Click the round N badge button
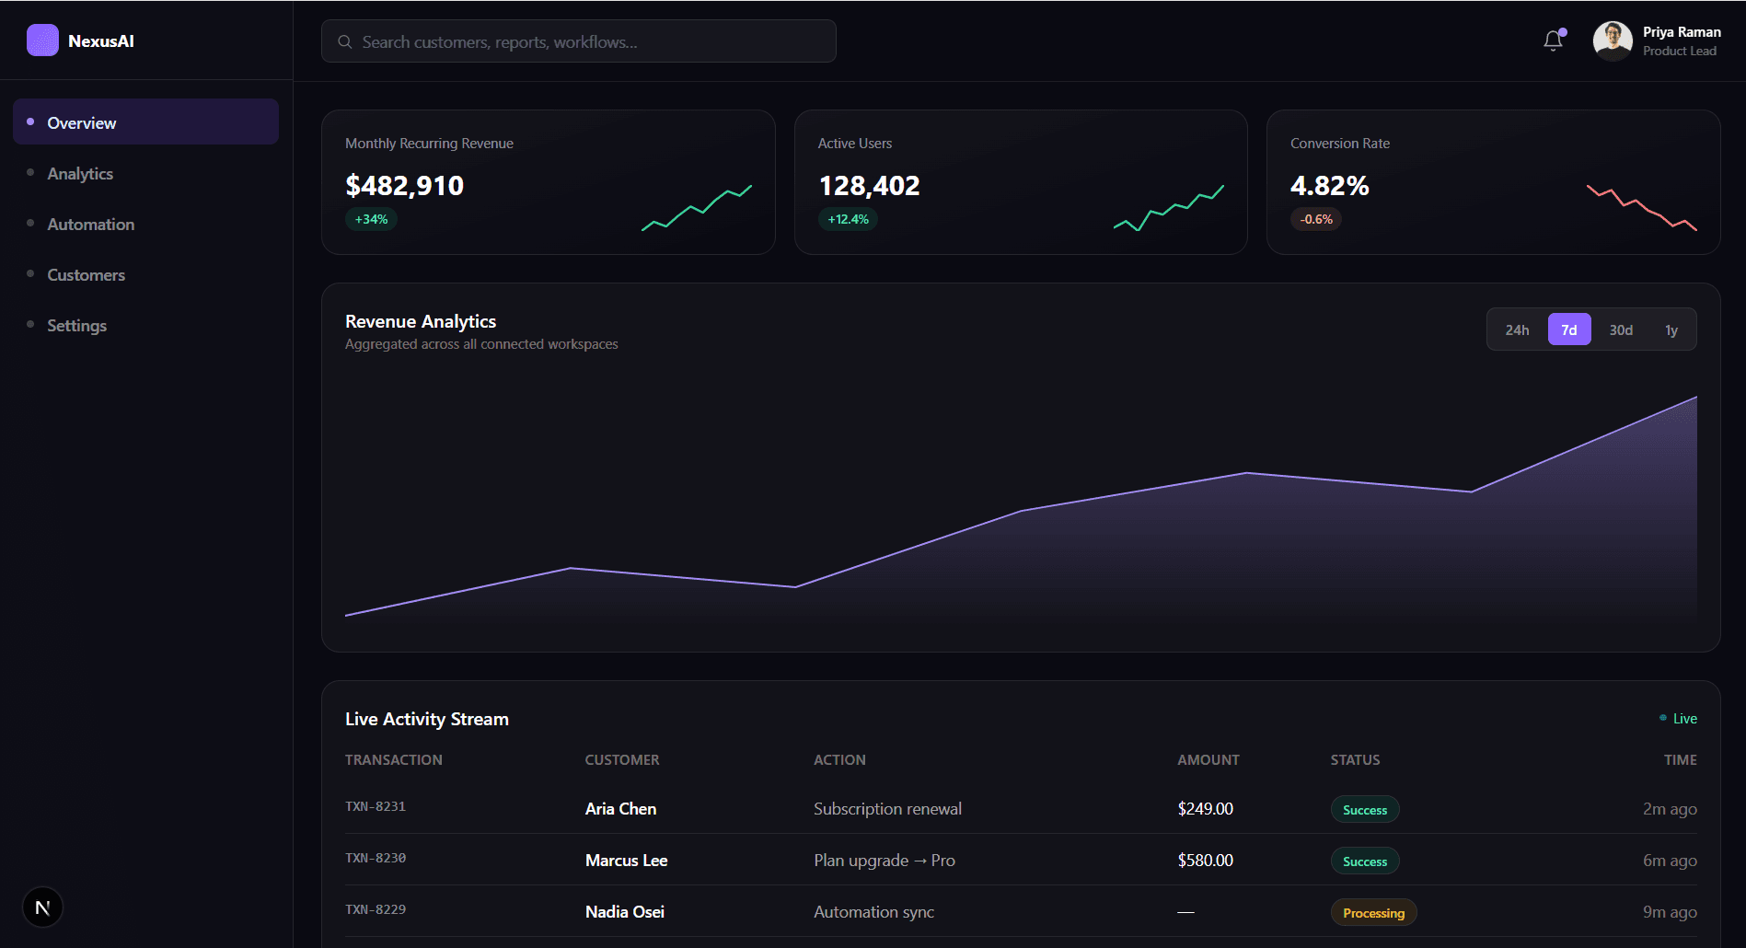The image size is (1746, 948). pyautogui.click(x=42, y=908)
